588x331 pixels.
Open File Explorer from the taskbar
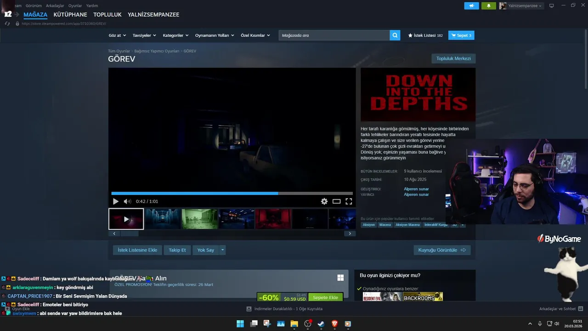pos(294,324)
